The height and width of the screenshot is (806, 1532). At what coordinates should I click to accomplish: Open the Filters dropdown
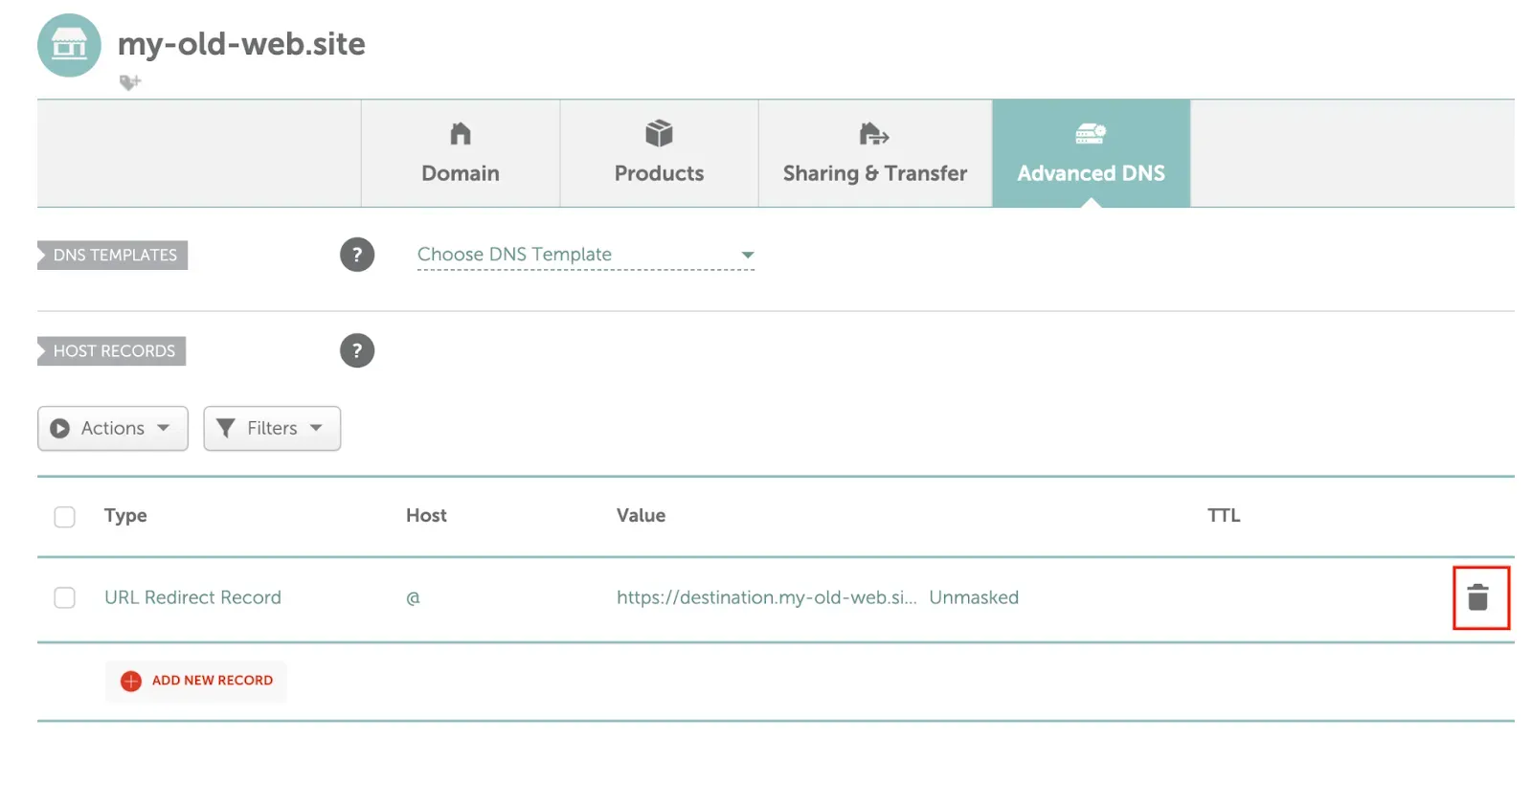[272, 428]
